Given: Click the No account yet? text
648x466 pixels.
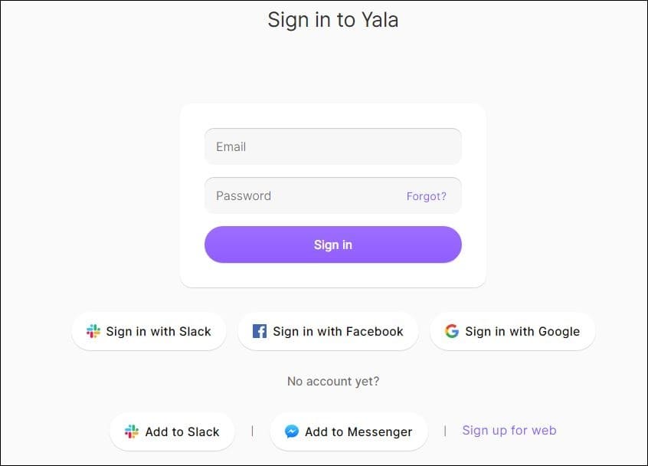Looking at the screenshot, I should click(333, 381).
